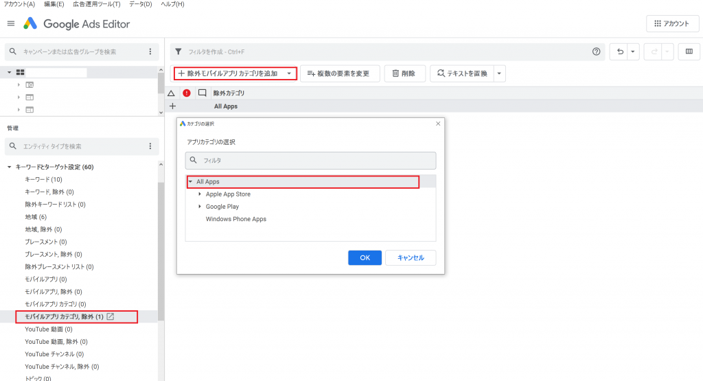Click the campaign search magnifier icon
This screenshot has height=381, width=703.
tap(12, 51)
